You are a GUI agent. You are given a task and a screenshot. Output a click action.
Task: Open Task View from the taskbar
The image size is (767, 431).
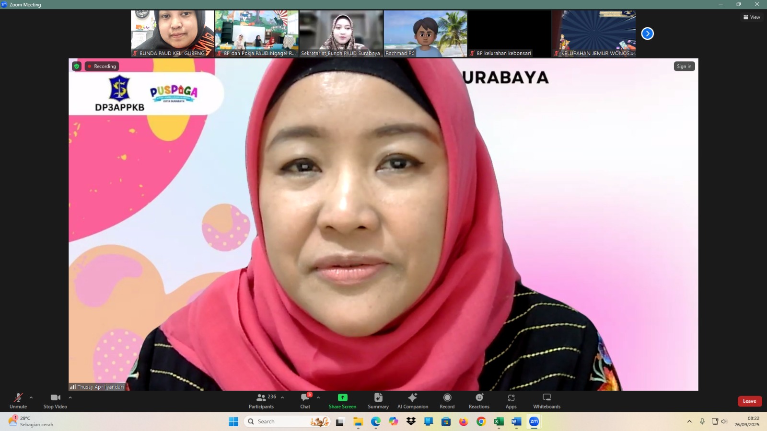pyautogui.click(x=340, y=421)
